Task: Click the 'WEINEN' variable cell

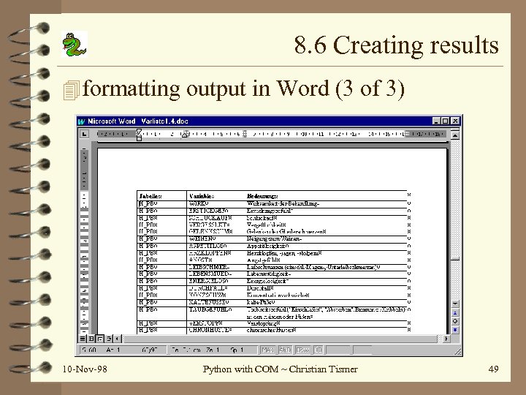Action: click(x=216, y=238)
